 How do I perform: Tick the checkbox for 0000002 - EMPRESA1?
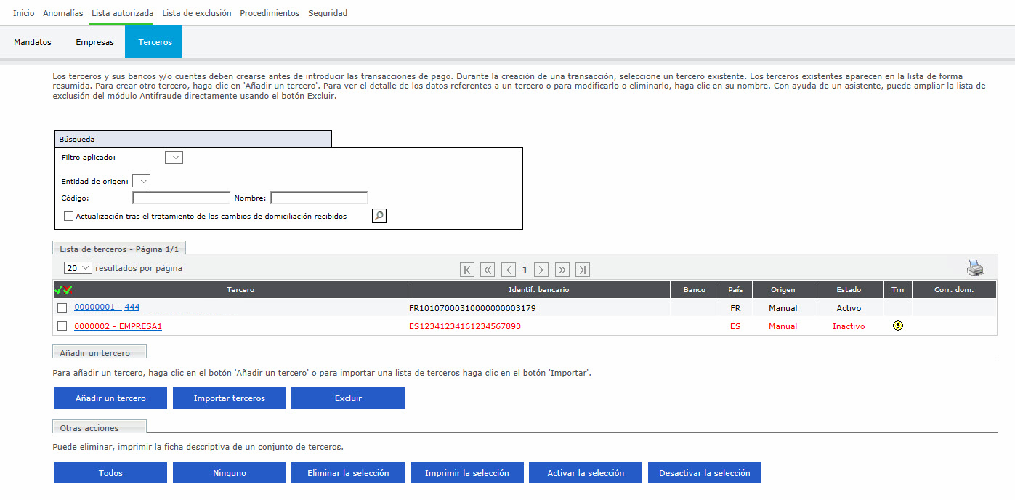point(62,326)
